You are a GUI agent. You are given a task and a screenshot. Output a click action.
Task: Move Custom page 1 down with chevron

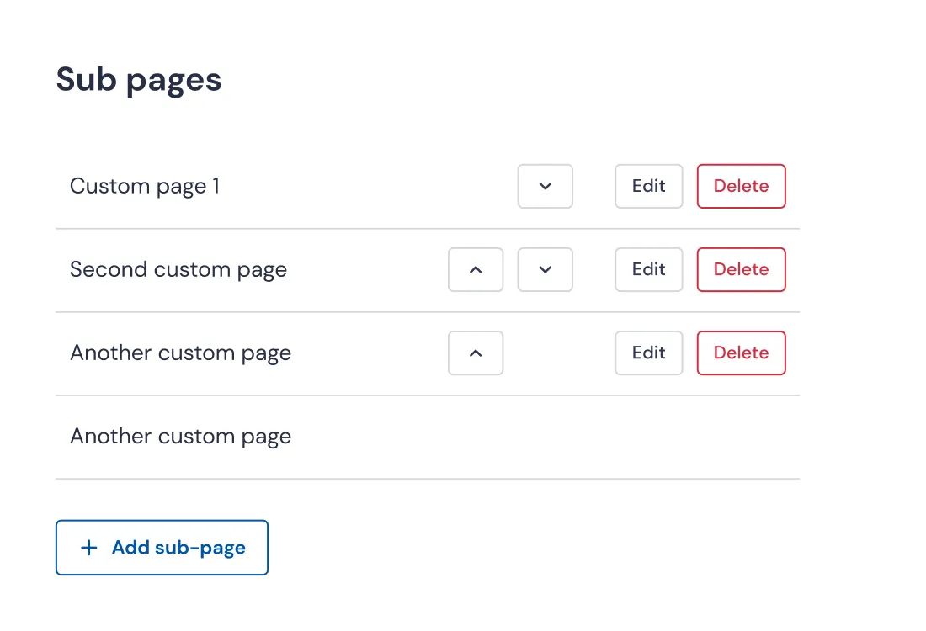coord(545,186)
